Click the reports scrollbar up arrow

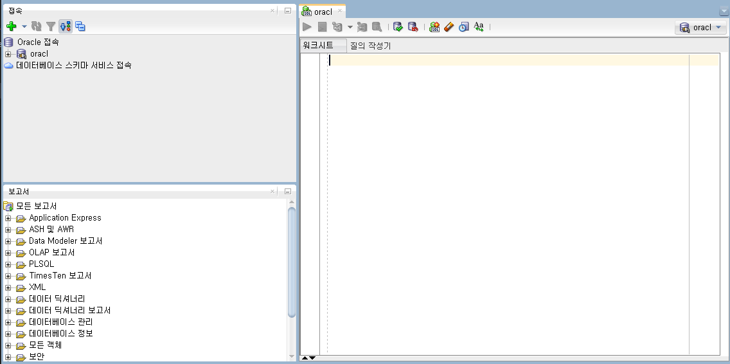coord(292,203)
